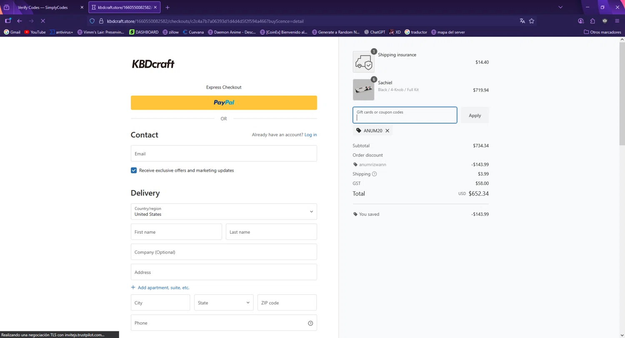Open the list all tabs chevron
625x338 pixels.
point(560,7)
